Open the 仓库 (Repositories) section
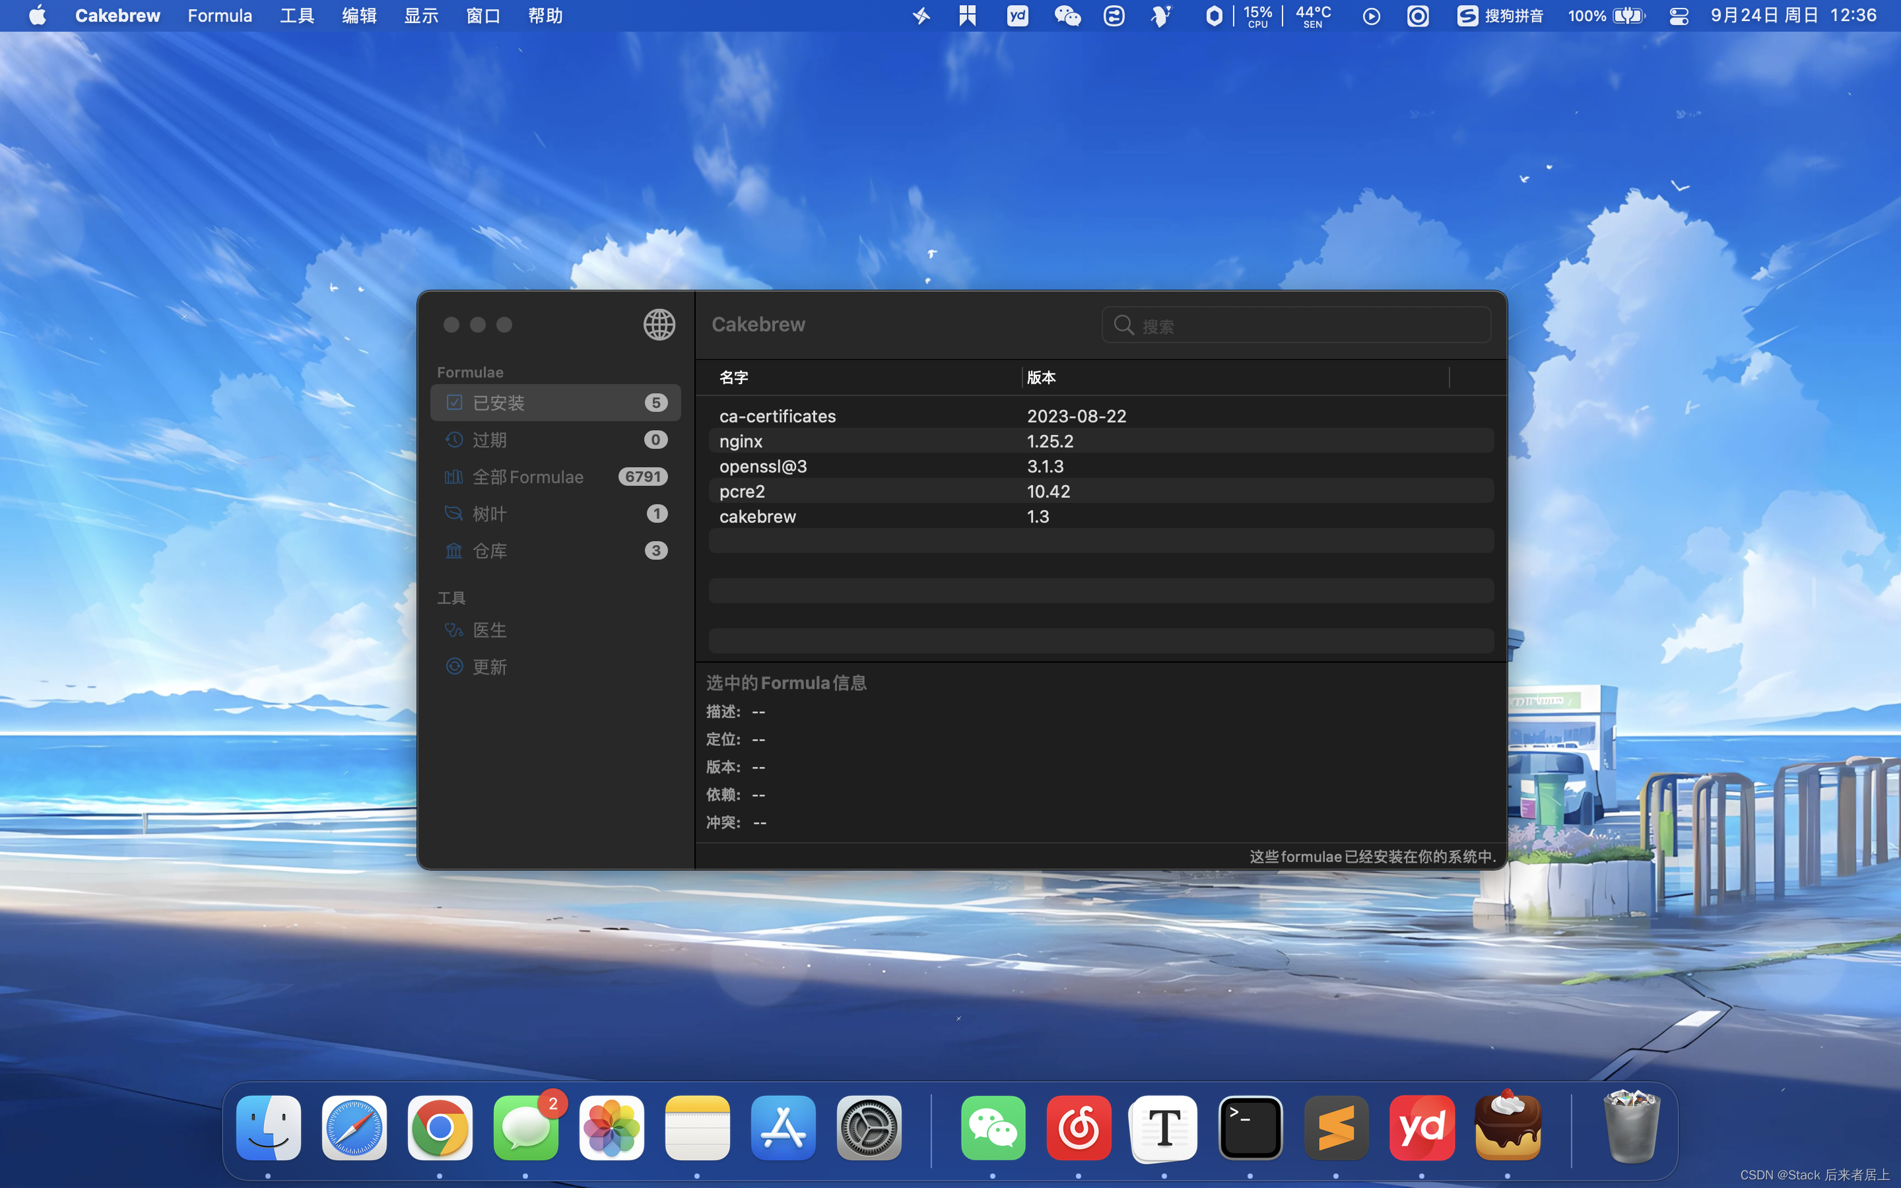The height and width of the screenshot is (1188, 1901). [x=555, y=550]
